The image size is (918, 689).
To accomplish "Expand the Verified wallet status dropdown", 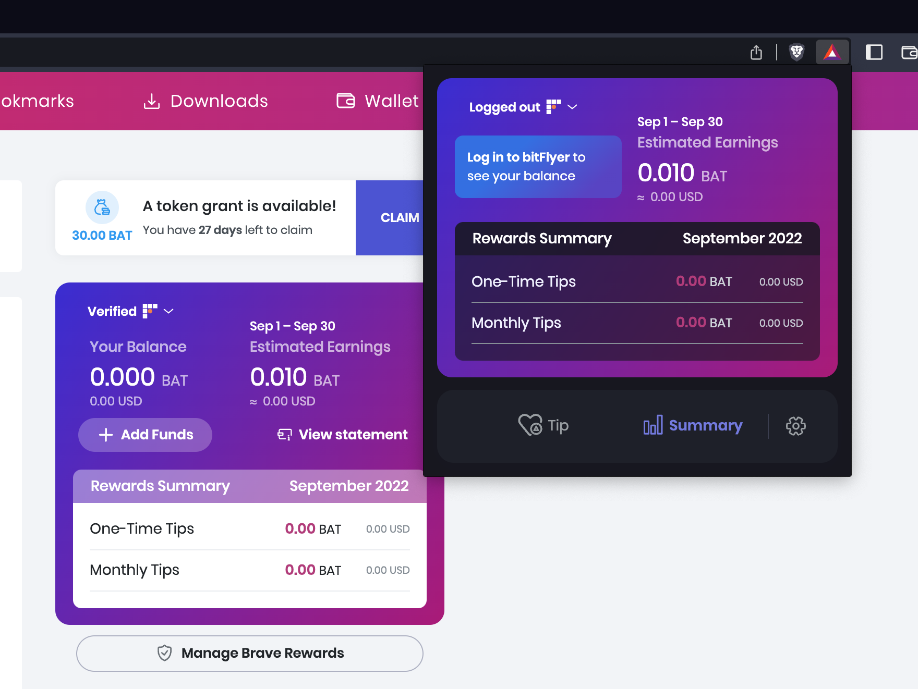I will coord(168,311).
